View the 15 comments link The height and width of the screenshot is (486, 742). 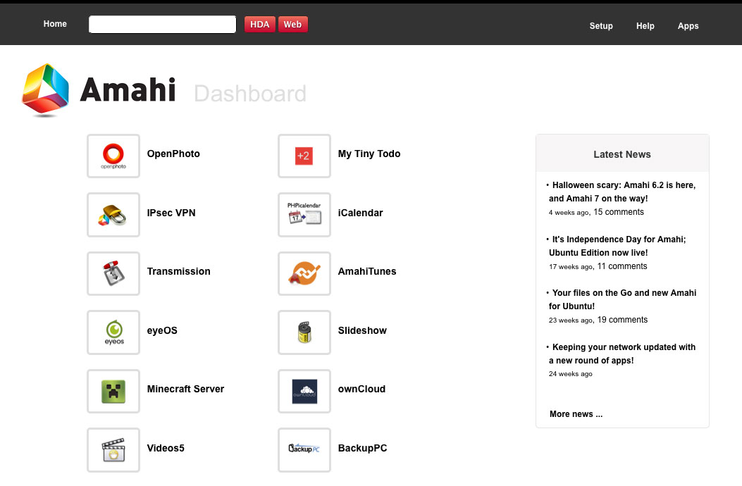[x=619, y=212]
